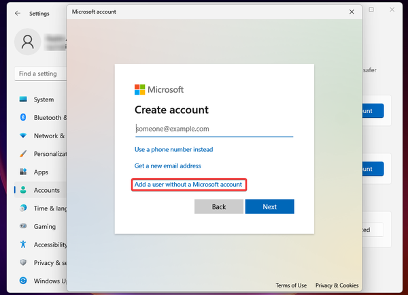Image resolution: width=408 pixels, height=295 pixels.
Task: Click the Accessibility figure icon
Action: pyautogui.click(x=24, y=245)
